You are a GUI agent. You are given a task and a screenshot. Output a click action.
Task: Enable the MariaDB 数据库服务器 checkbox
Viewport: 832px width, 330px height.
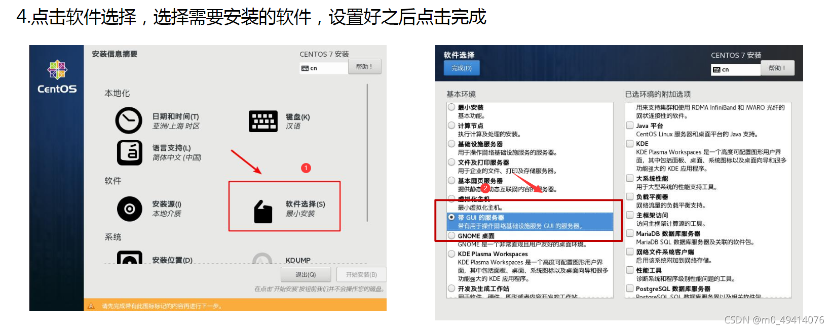[630, 233]
